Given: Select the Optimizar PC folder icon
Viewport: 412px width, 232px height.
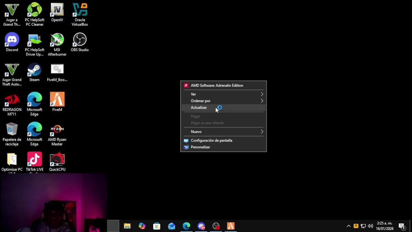Looking at the screenshot, I should point(12,163).
